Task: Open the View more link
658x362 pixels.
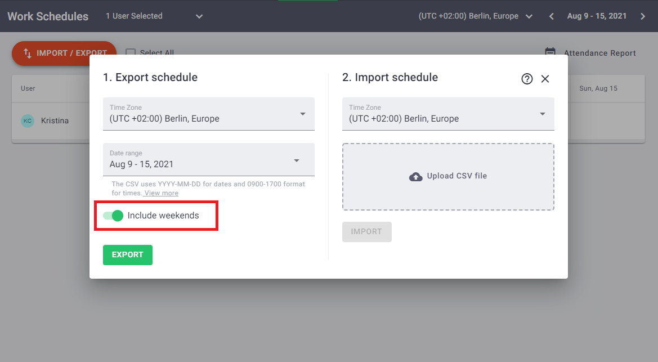Action: click(160, 193)
